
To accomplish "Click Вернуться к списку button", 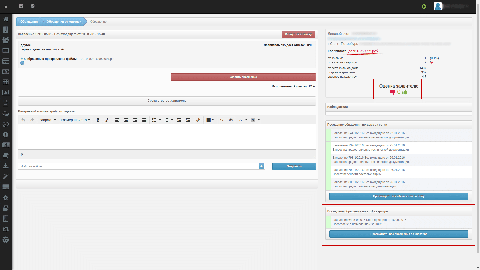I will pyautogui.click(x=298, y=34).
